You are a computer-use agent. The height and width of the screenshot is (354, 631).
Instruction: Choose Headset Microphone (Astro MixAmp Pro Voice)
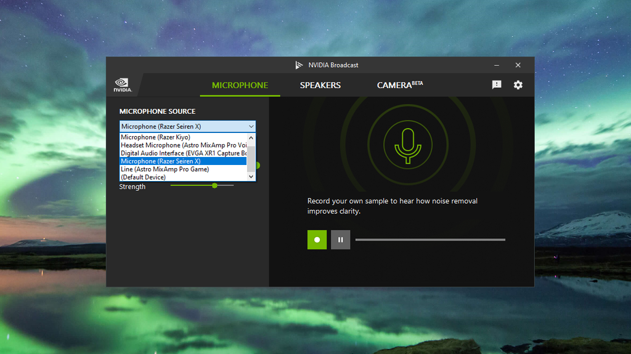coord(184,145)
